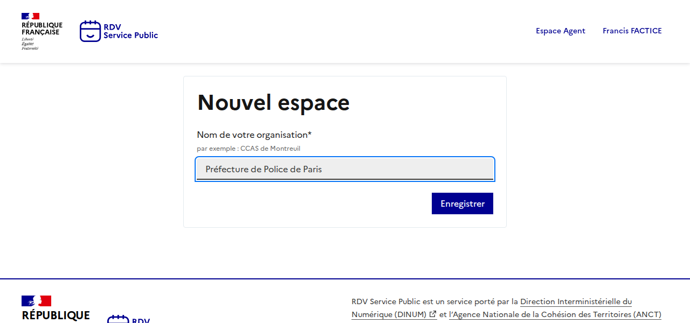690x323 pixels.
Task: Open the Francis FACTICE user menu
Action: point(632,31)
